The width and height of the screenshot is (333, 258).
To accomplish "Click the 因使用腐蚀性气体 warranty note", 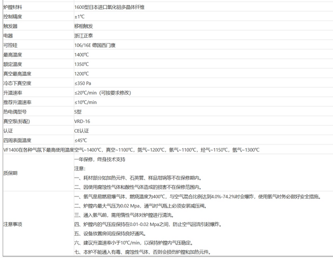I will (x=138, y=187).
